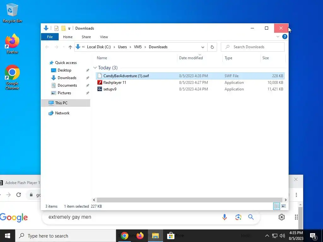Image resolution: width=323 pixels, height=242 pixels.
Task: Open the Share ribbon tab
Action: [x=86, y=37]
